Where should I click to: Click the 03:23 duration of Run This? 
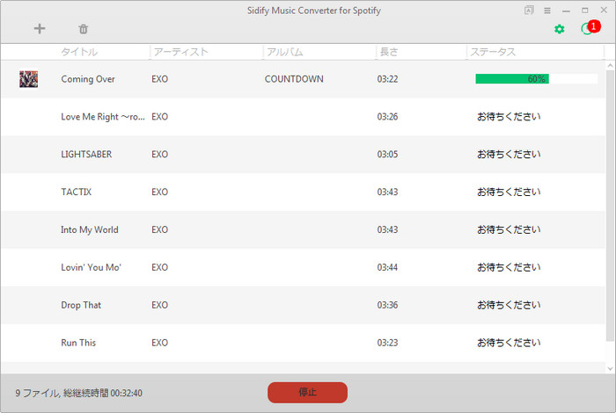tap(387, 343)
